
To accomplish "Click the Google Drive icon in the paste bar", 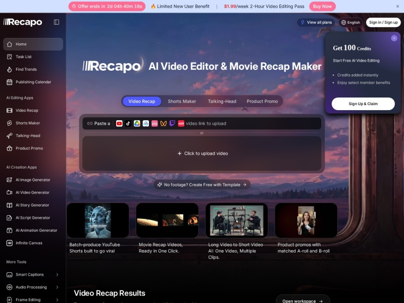I will tap(137, 123).
